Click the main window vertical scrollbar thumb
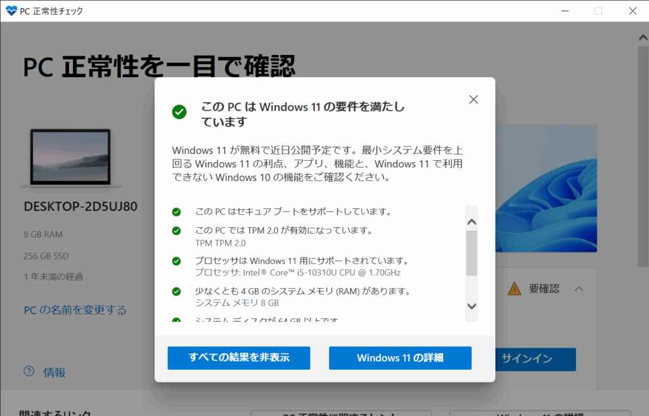 (x=643, y=156)
